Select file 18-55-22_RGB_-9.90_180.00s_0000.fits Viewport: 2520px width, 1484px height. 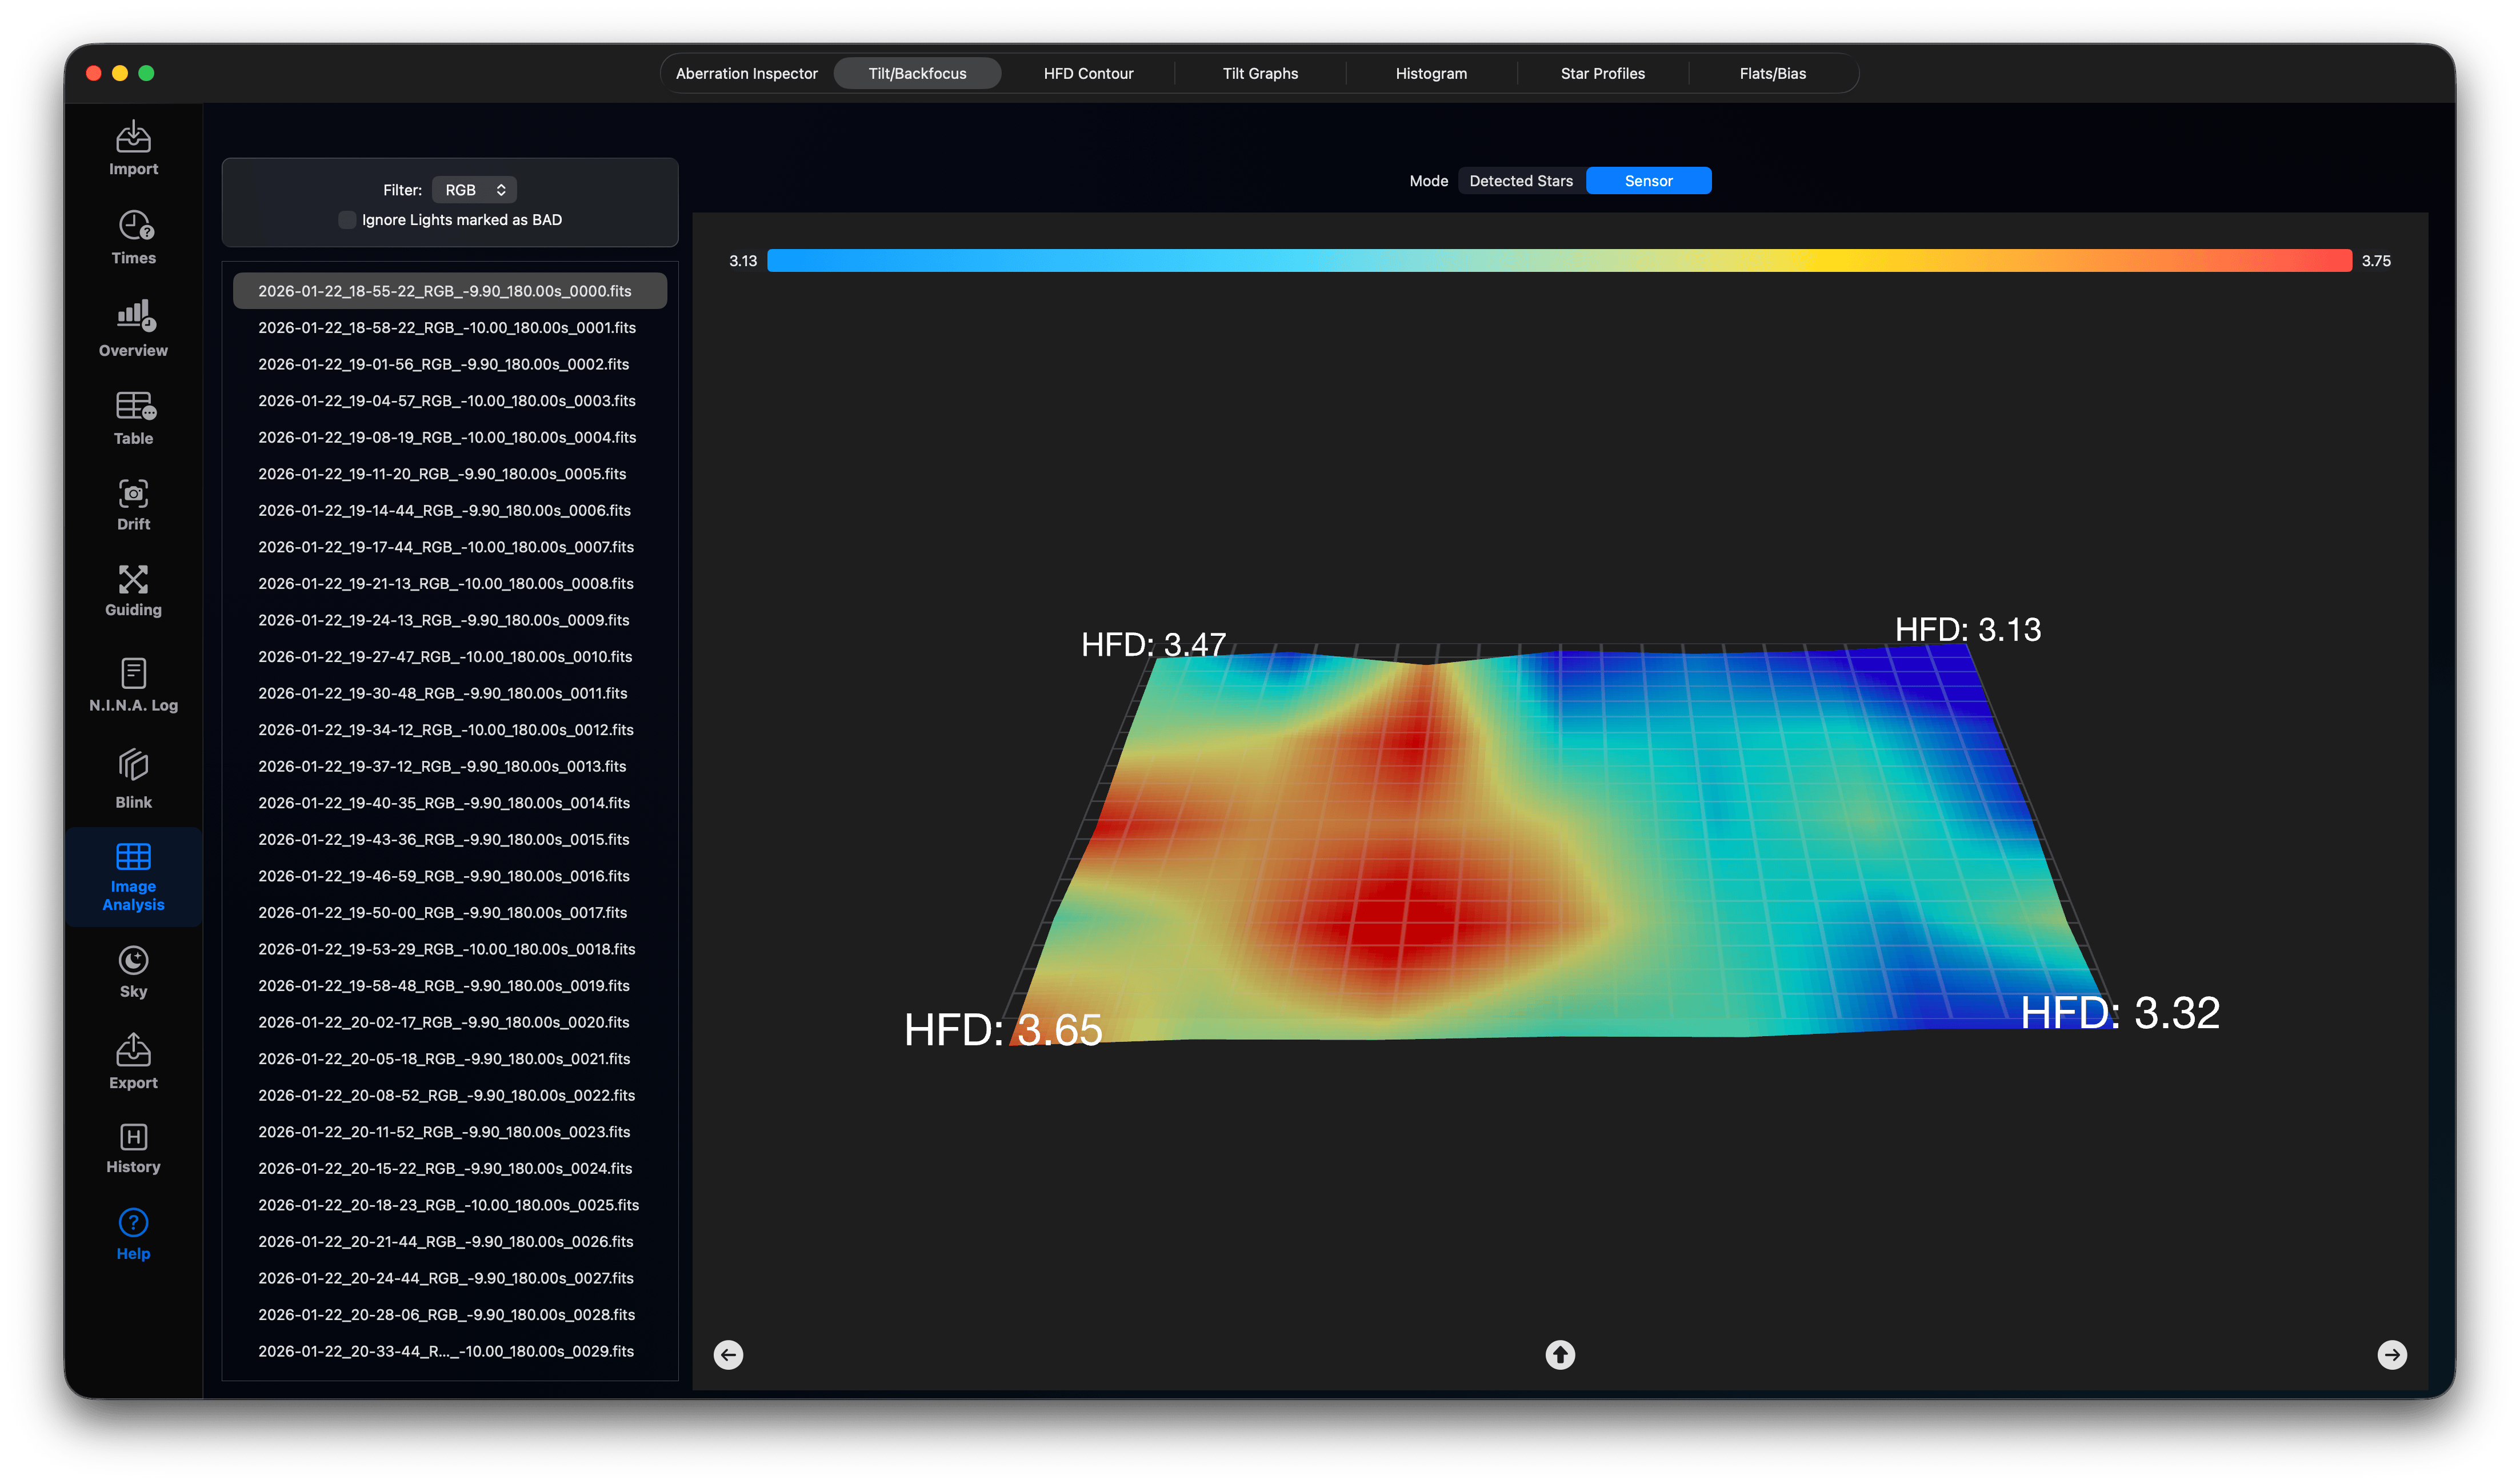[x=449, y=291]
